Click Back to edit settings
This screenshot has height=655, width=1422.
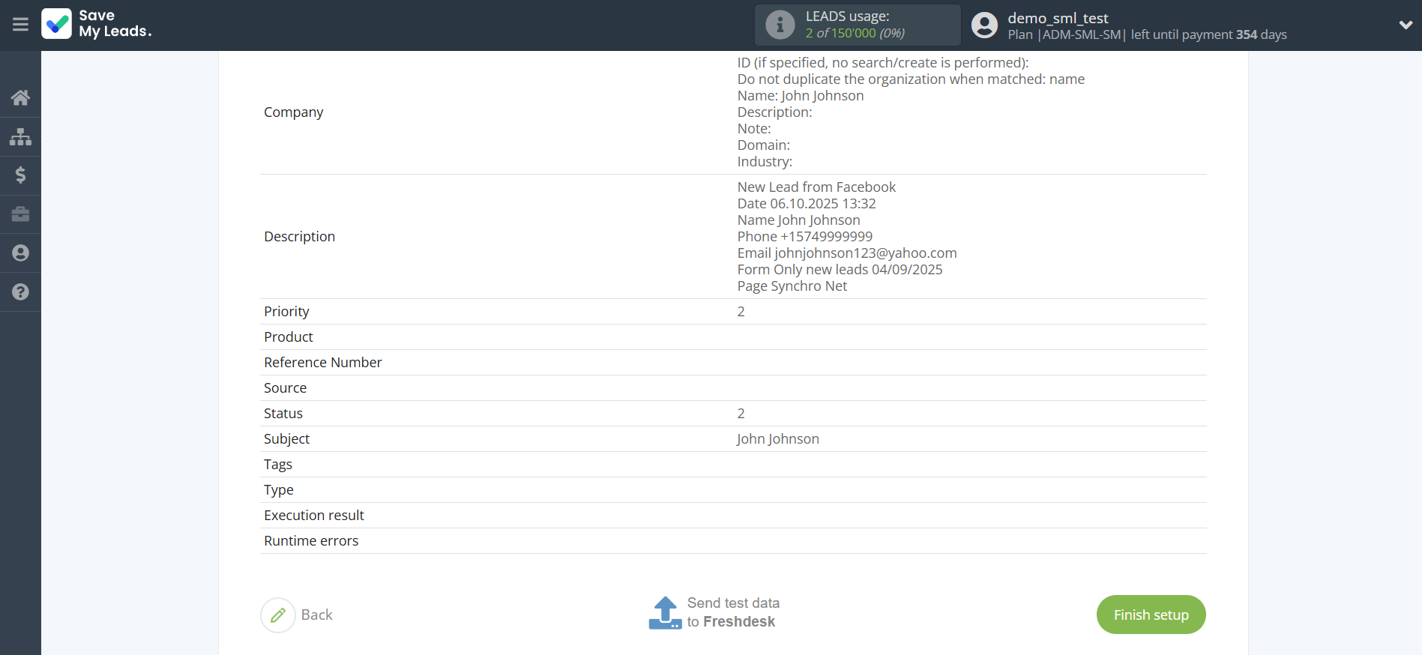[x=298, y=615]
